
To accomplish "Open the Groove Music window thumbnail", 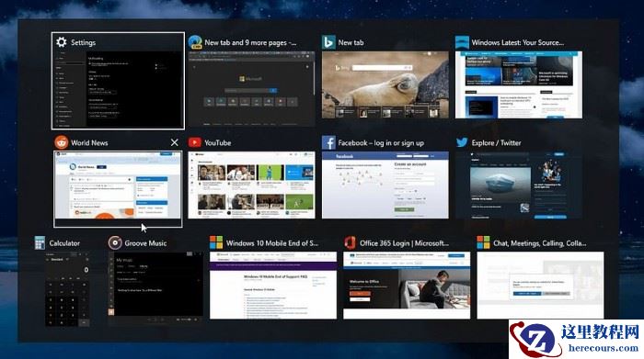I will tap(155, 289).
